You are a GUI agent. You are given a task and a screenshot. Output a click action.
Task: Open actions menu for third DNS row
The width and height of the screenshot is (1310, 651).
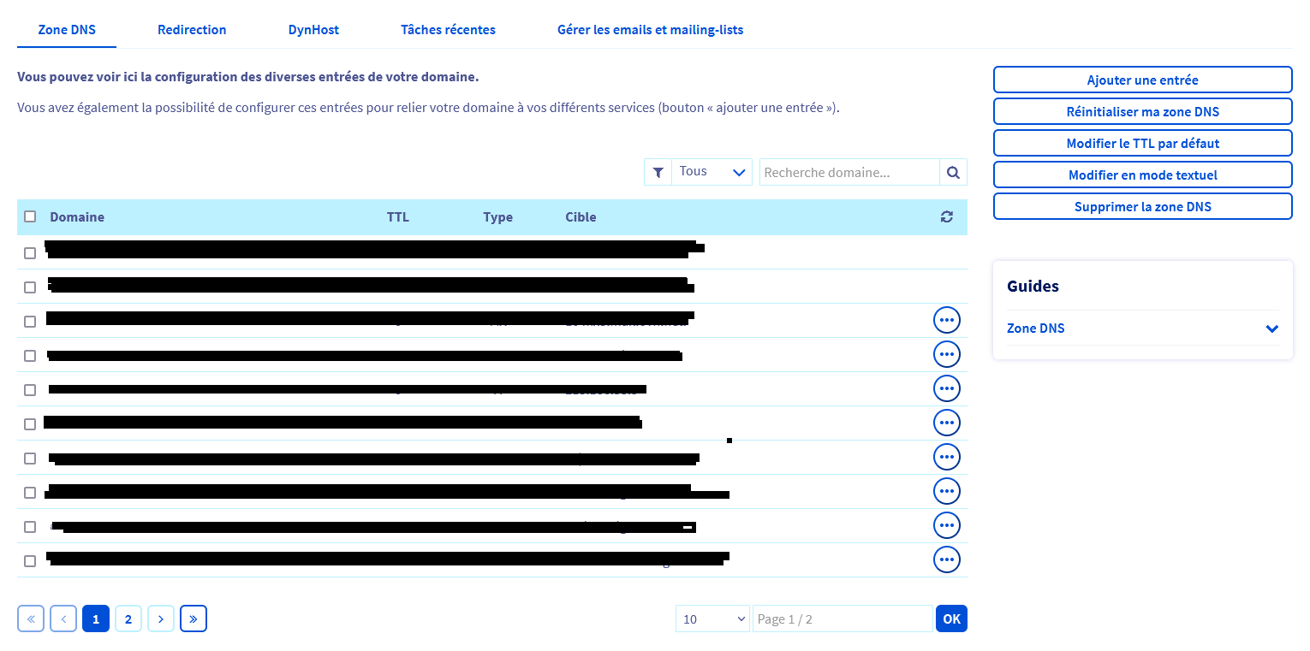point(946,320)
